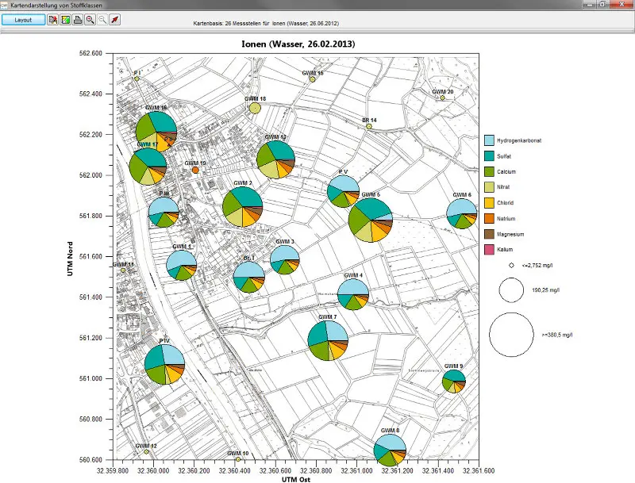Click the GWM 18 yellow circle marker
Viewport: 635px width, 483px height.
(x=255, y=108)
